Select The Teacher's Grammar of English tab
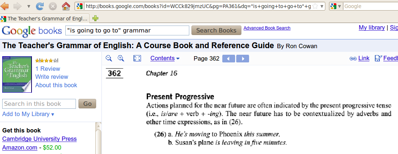The width and height of the screenshot is (398, 154). (45, 18)
